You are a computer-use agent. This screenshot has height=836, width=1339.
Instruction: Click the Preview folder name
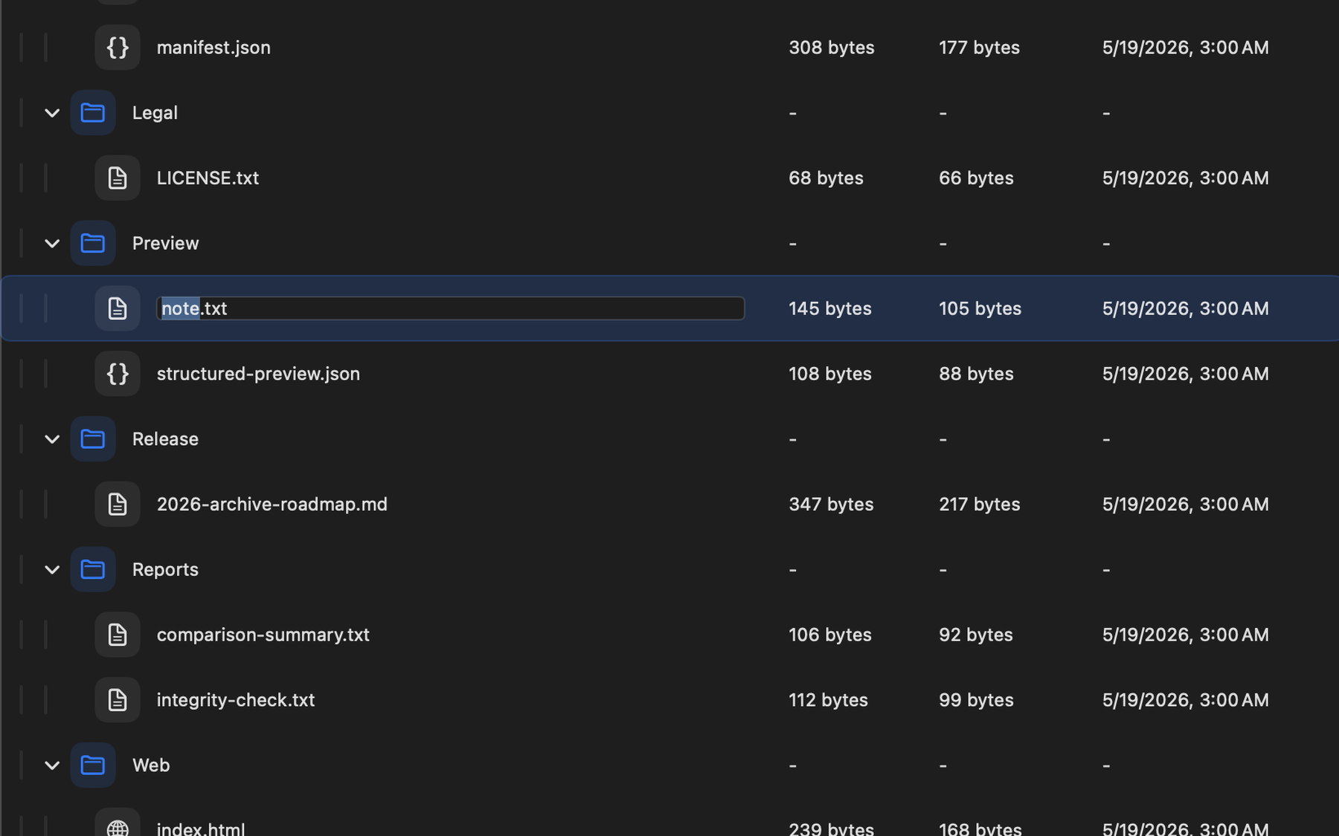pos(165,243)
